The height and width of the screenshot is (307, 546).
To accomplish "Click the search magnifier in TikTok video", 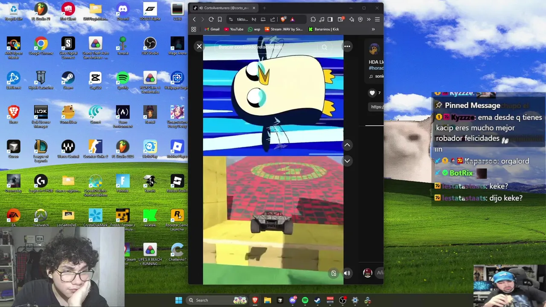I will point(325,47).
